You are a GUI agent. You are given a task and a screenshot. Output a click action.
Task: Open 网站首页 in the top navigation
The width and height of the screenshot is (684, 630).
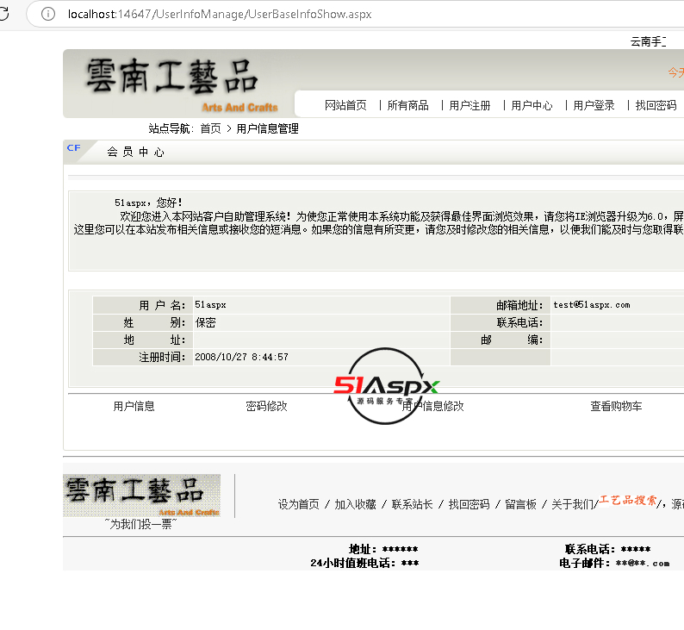tap(345, 105)
